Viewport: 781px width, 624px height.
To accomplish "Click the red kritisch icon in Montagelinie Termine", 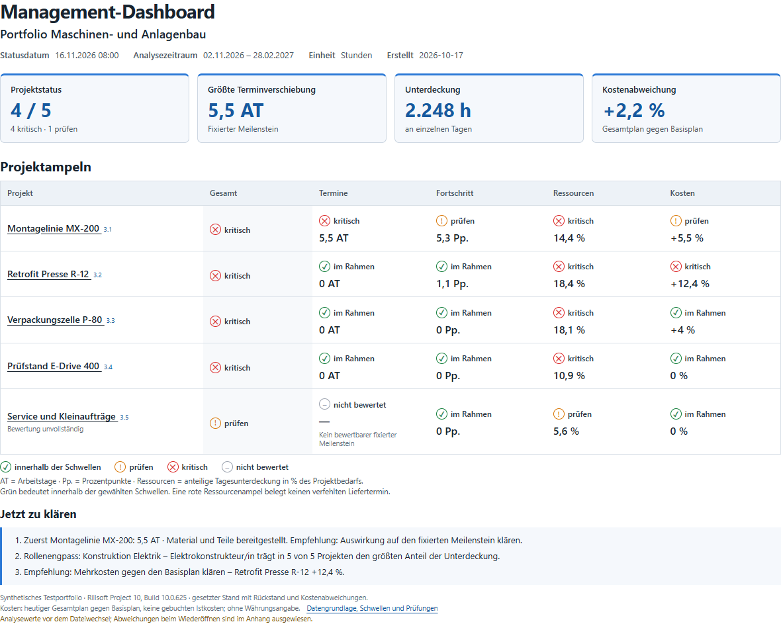I will coord(324,220).
